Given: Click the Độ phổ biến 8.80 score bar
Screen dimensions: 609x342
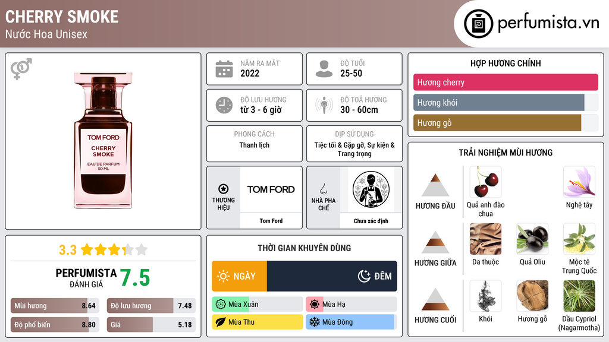Looking at the screenshot, I should pyautogui.click(x=55, y=325).
